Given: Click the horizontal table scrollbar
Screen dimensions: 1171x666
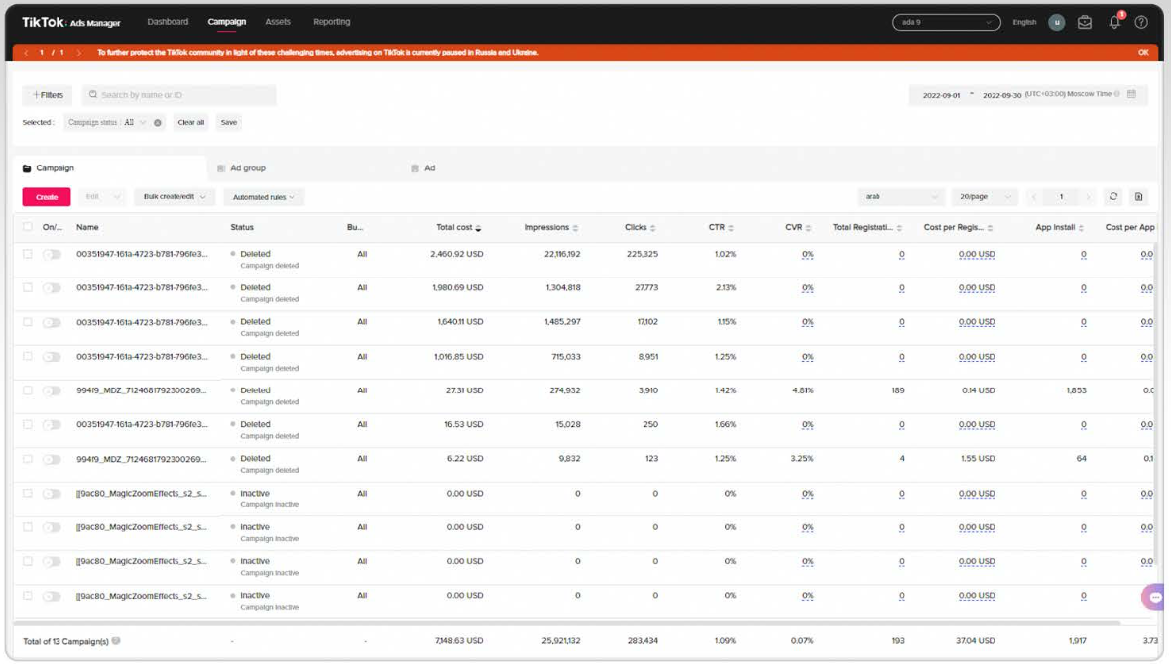Looking at the screenshot, I should [x=567, y=622].
